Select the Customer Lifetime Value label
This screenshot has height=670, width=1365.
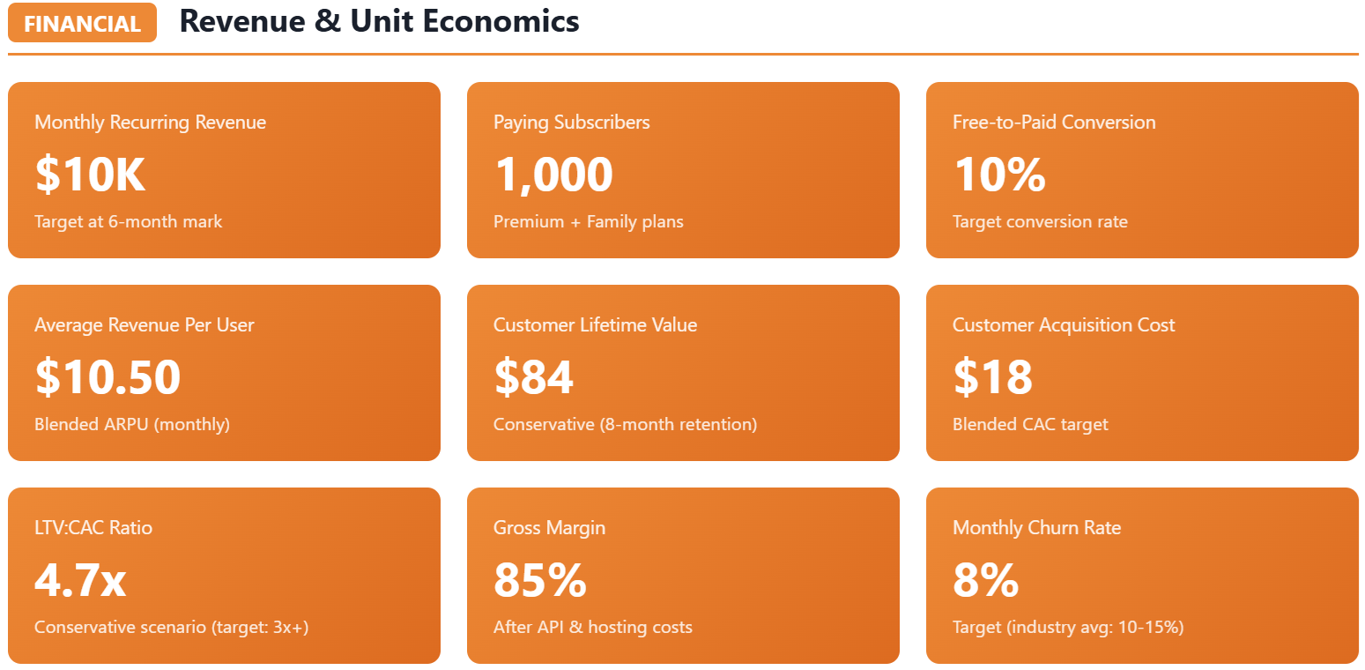point(595,325)
